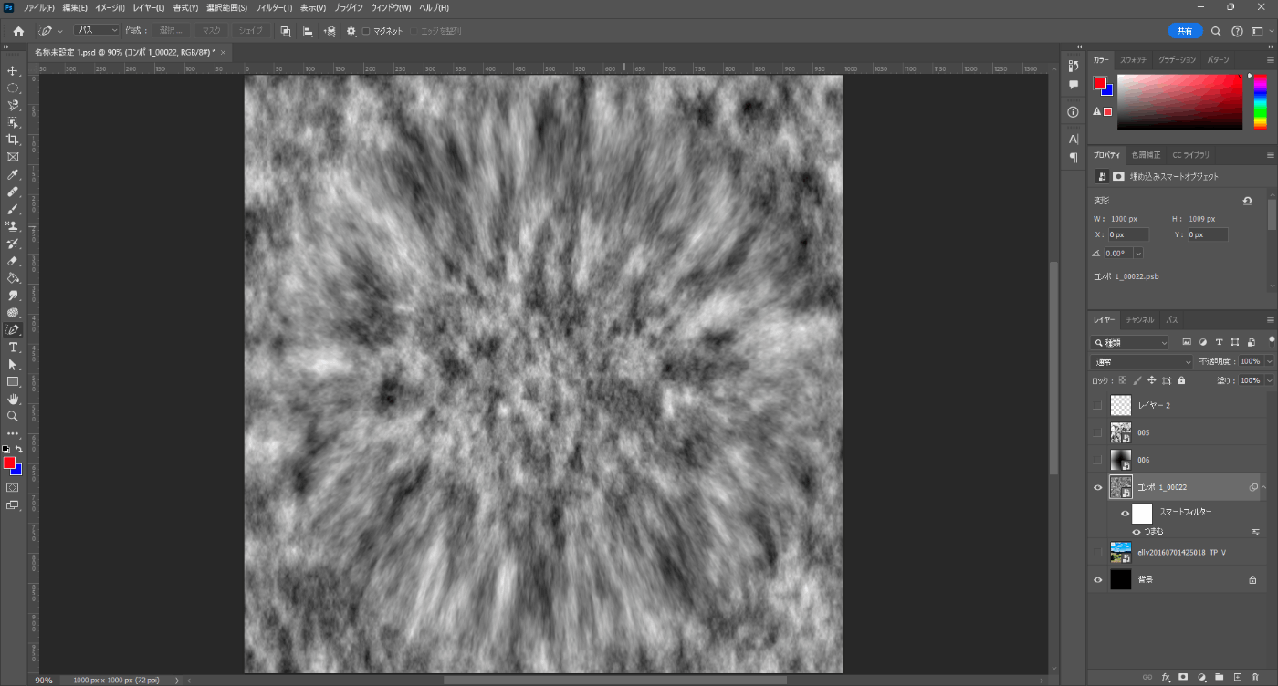
Task: Show the レイヤー 2 layer
Action: (x=1098, y=405)
